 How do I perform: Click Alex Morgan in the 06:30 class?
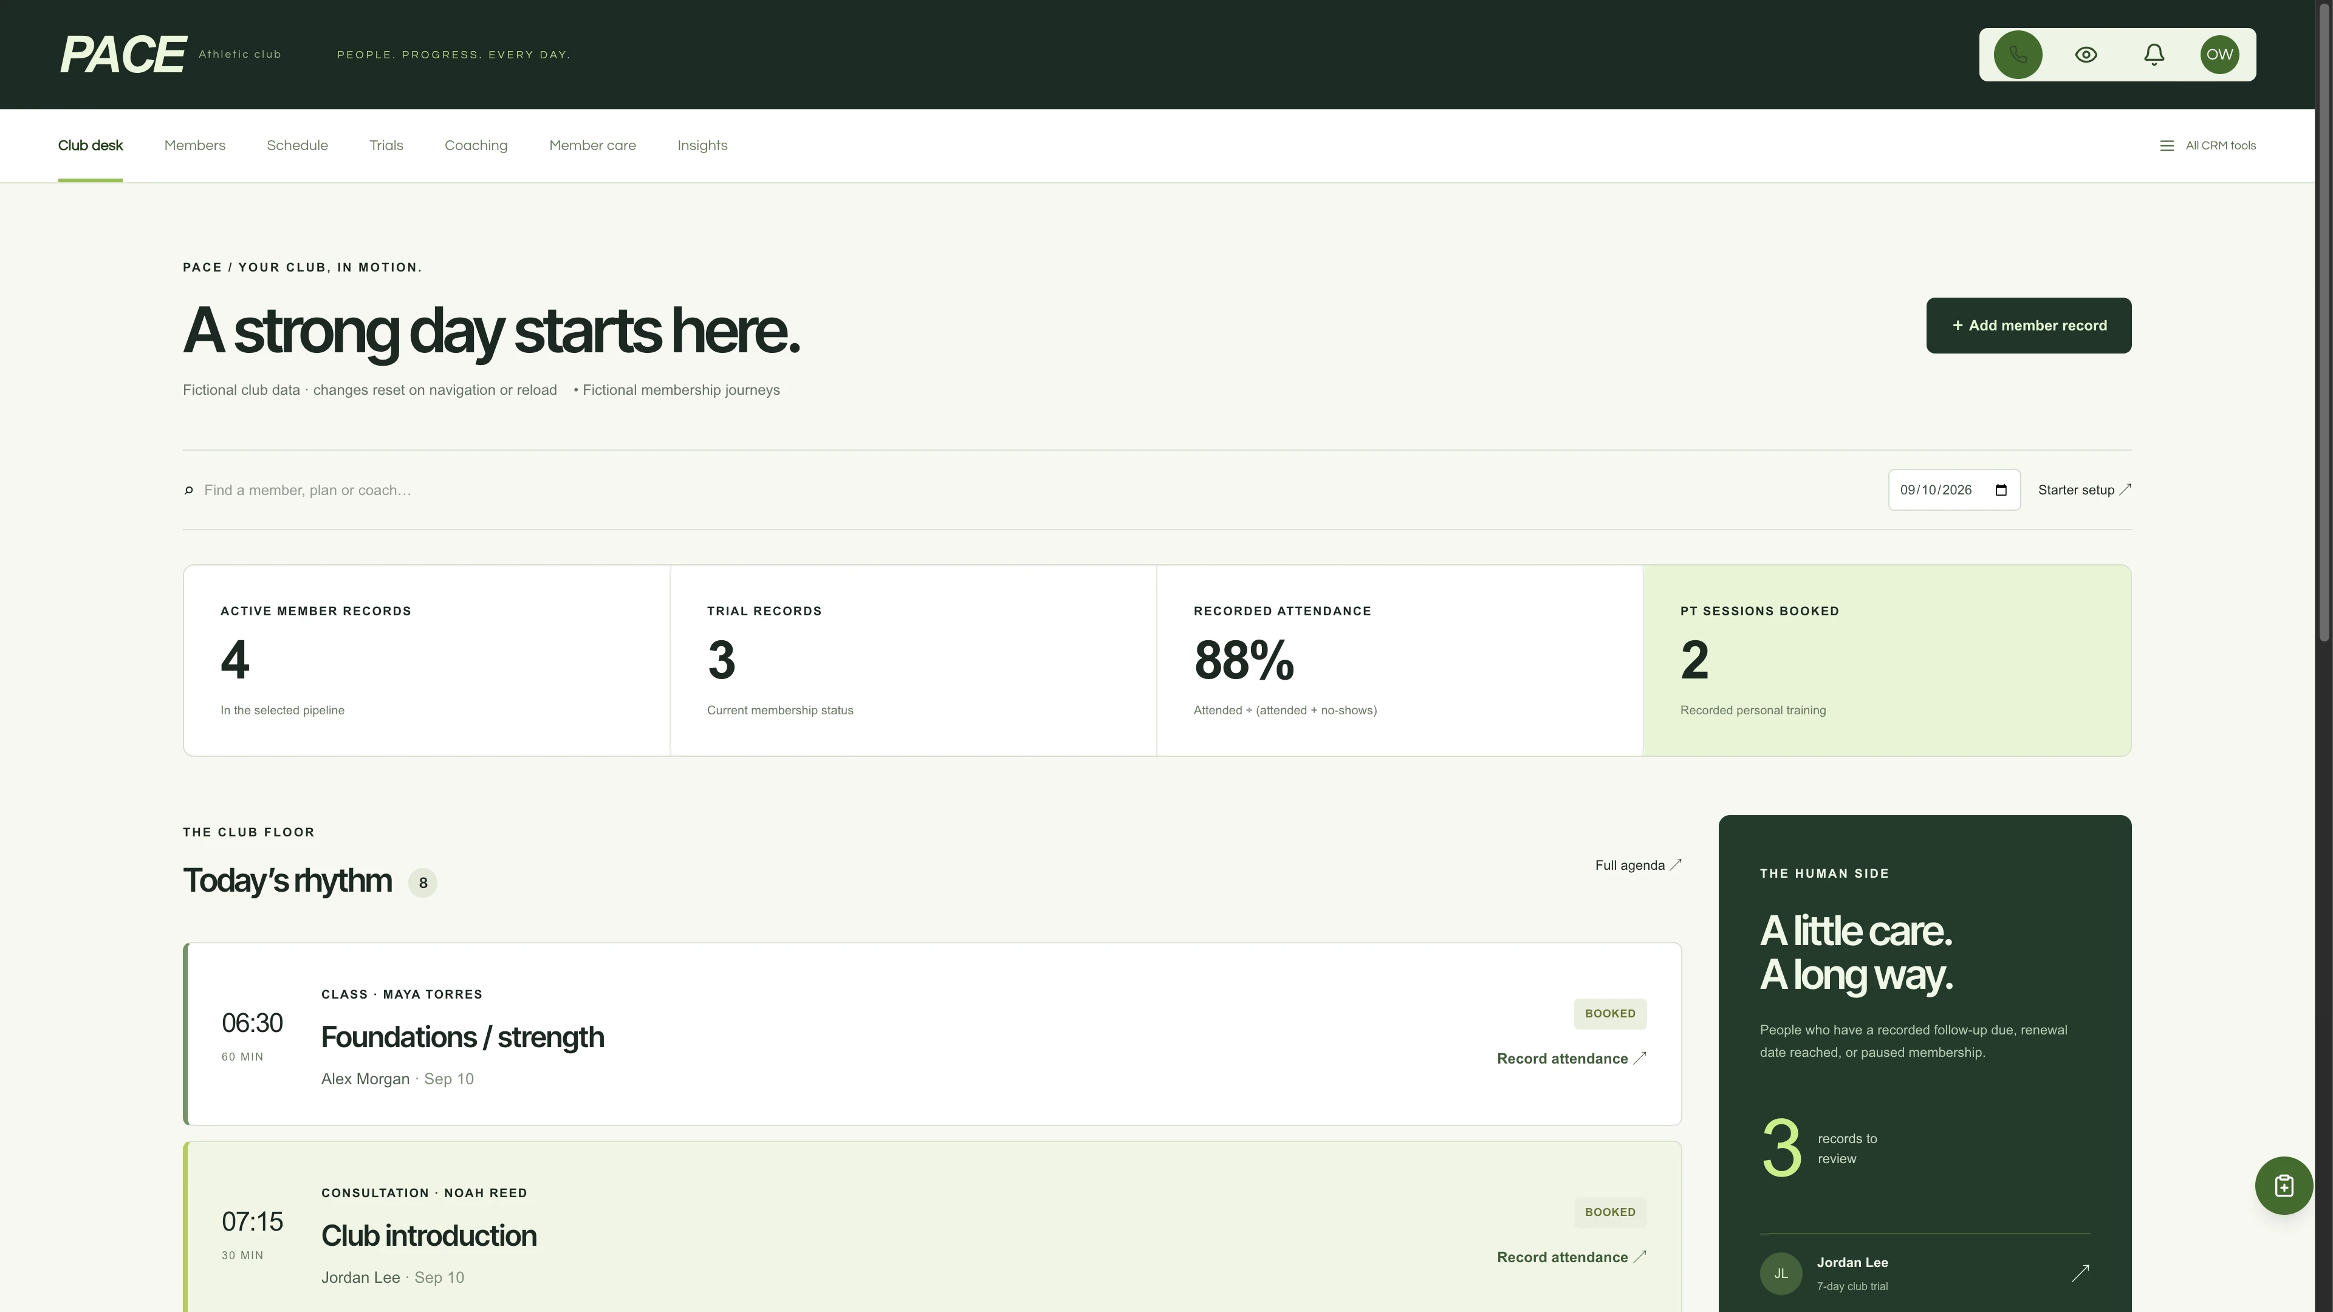365,1078
